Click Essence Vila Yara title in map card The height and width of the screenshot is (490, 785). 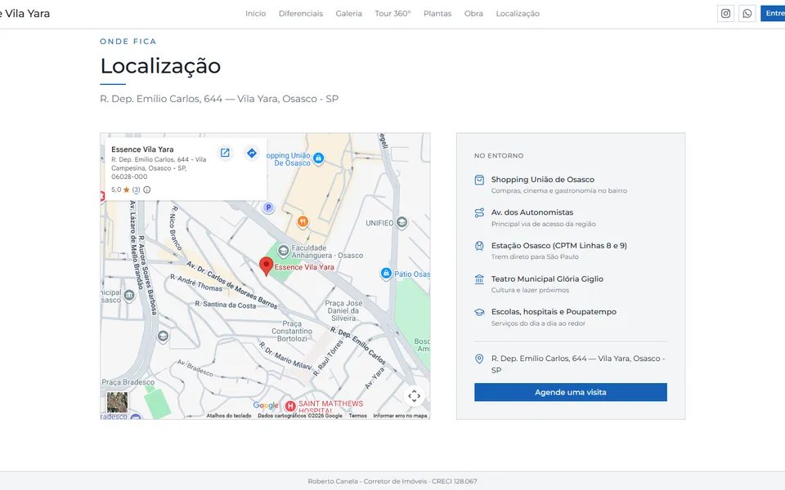point(142,149)
